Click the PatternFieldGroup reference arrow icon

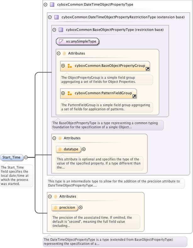click(134, 96)
